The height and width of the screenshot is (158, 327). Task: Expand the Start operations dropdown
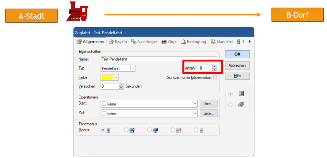(x=195, y=104)
